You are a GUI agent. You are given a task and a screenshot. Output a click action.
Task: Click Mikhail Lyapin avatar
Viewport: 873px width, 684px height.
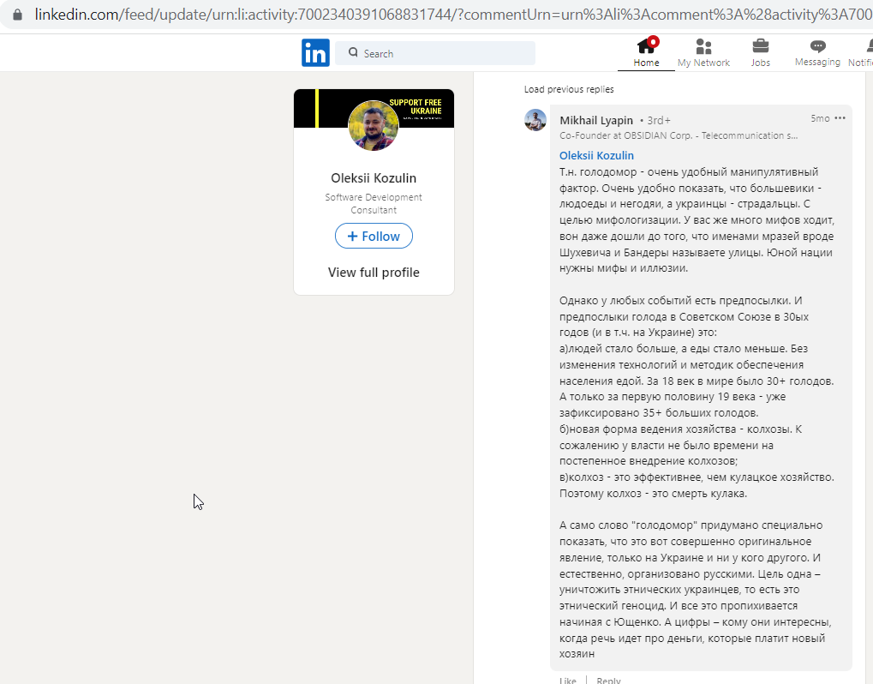535,120
